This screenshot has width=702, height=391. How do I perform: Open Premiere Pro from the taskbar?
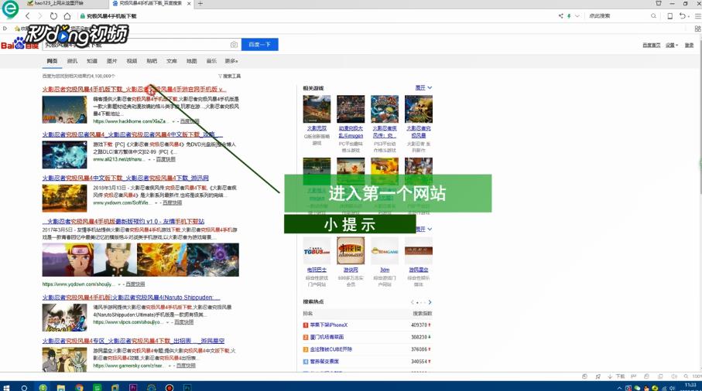[x=133, y=387]
